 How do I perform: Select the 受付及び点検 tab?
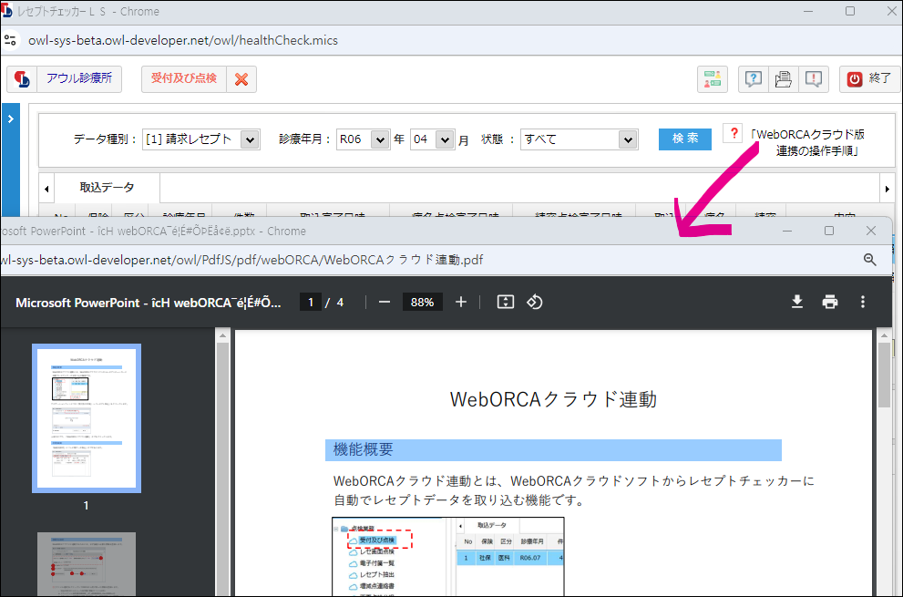[184, 79]
